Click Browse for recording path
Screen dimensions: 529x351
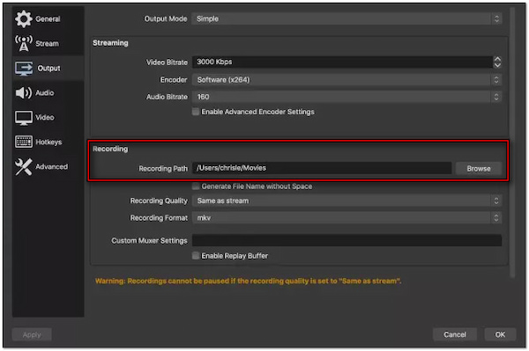479,168
